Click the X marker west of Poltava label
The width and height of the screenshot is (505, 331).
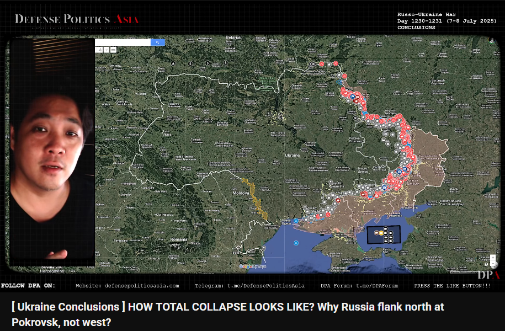pos(355,118)
